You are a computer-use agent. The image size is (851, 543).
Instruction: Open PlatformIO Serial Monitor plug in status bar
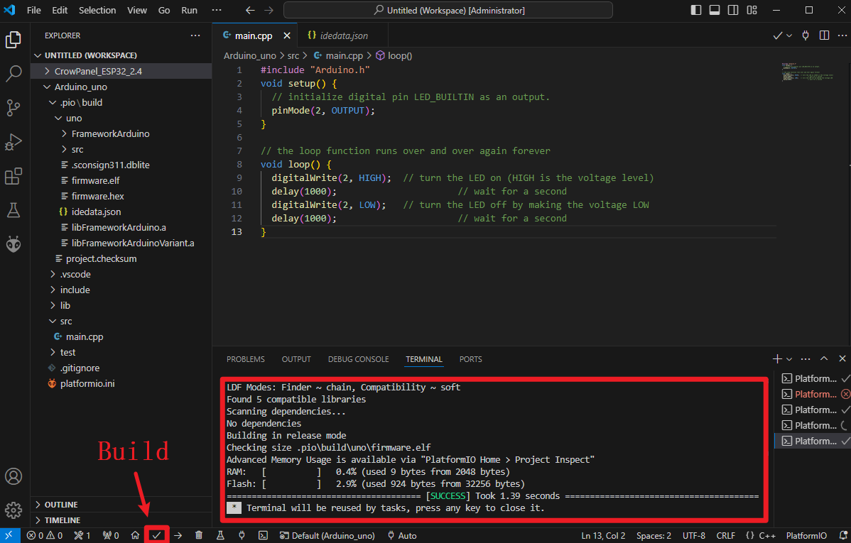pyautogui.click(x=242, y=535)
